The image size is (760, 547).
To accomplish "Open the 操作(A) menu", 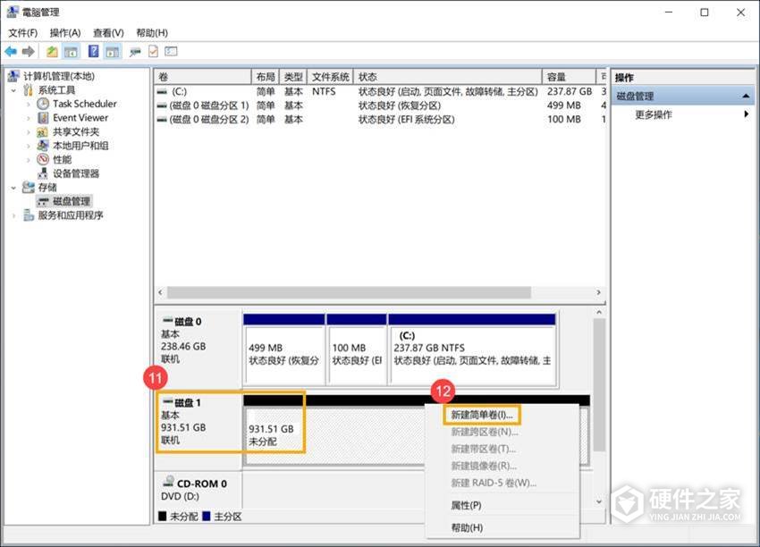I will [65, 32].
